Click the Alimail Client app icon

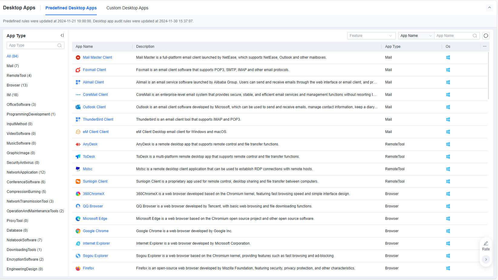click(x=78, y=82)
